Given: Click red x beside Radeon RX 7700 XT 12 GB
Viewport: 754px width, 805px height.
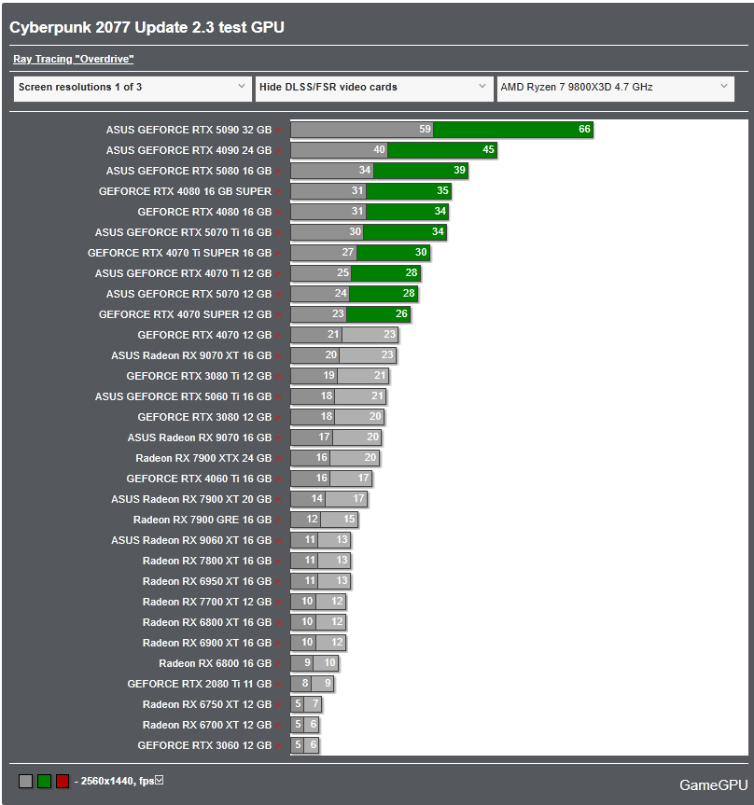Looking at the screenshot, I should click(278, 603).
